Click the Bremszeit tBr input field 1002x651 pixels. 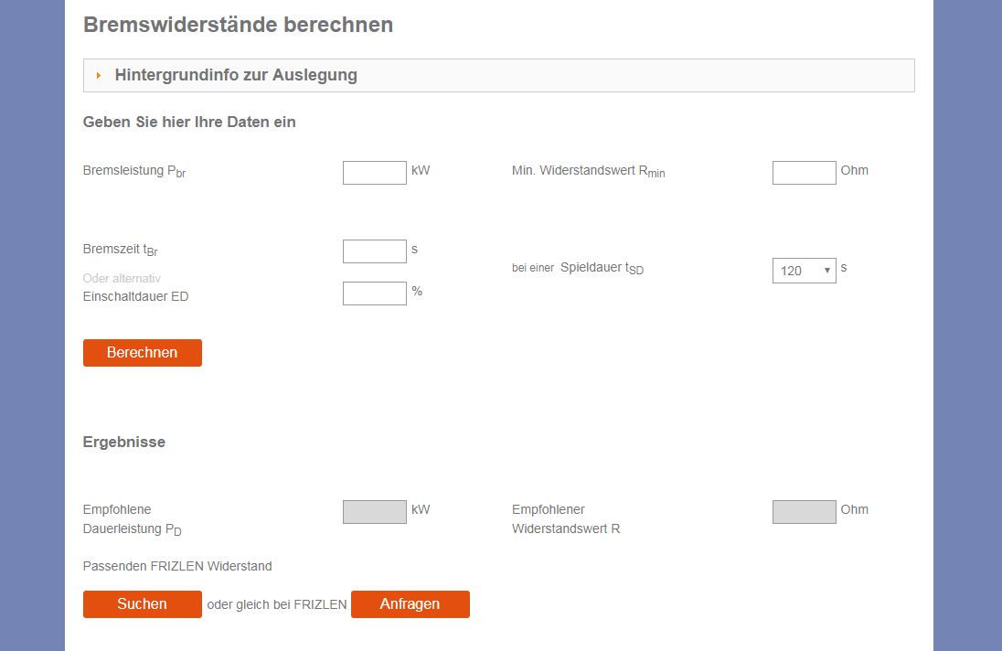(374, 251)
